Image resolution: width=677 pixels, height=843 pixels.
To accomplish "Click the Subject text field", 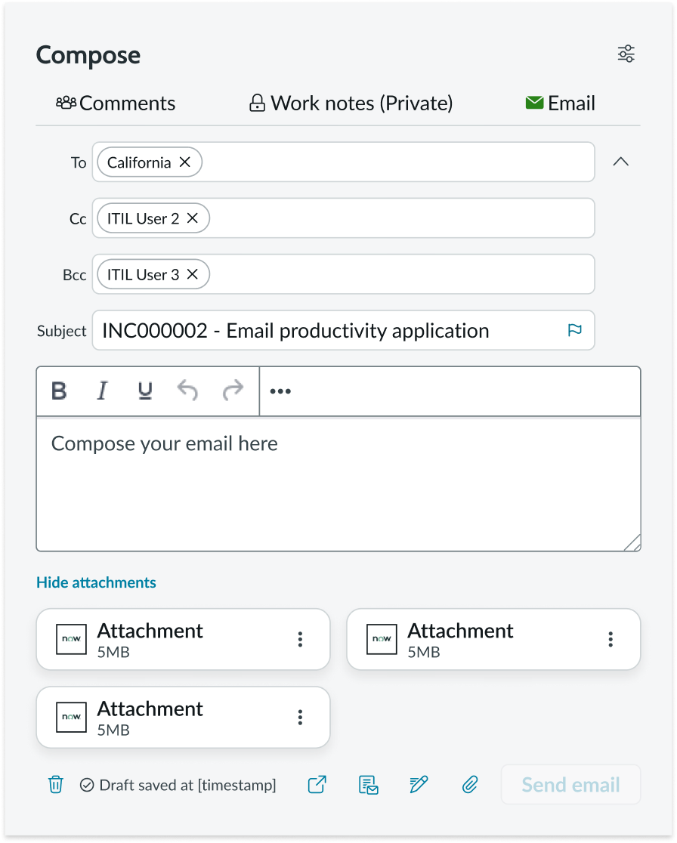I will [344, 330].
